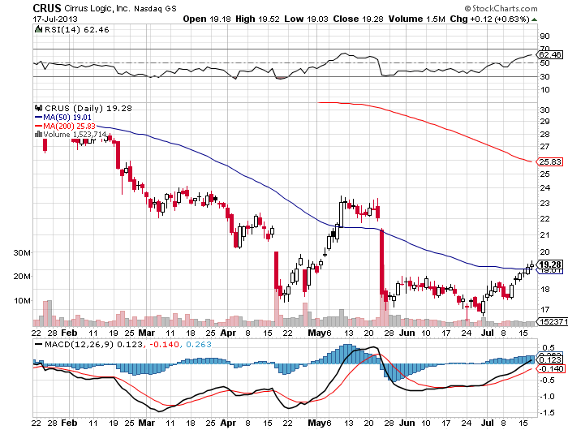This screenshot has height=430, width=568.
Task: Click the 29 label on the price axis
Action: pos(544,122)
